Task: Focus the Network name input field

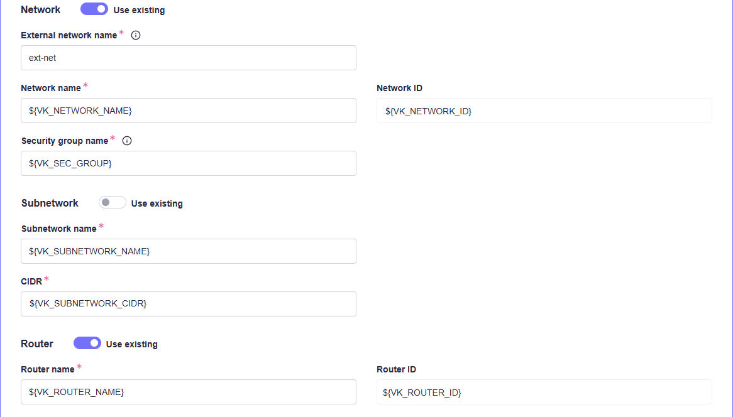Action: pos(189,111)
